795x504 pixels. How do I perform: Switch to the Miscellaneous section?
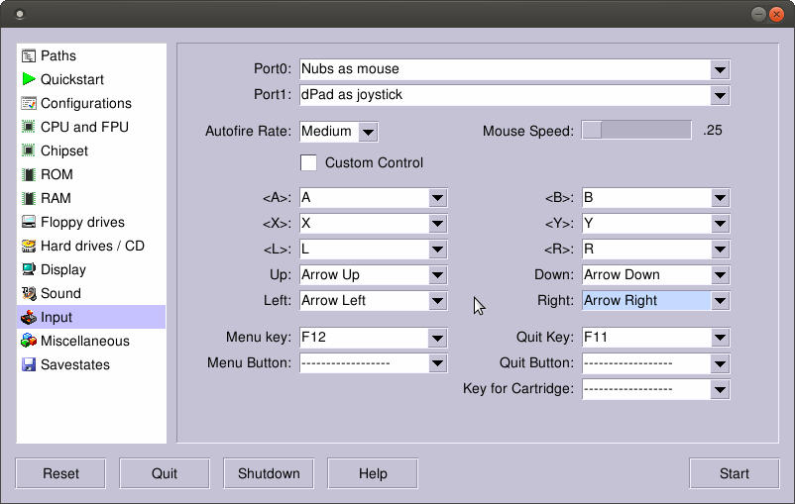[x=84, y=342]
